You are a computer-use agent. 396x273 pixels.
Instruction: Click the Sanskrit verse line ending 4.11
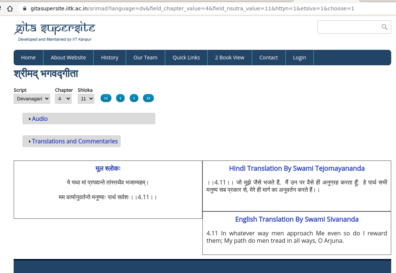point(108,197)
